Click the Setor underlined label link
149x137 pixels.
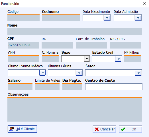coord(90,66)
